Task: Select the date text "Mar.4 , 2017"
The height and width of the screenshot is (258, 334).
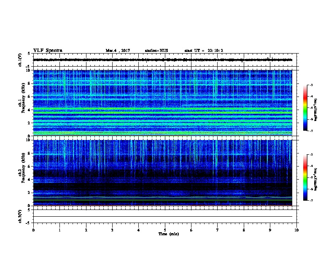Action: (118, 51)
